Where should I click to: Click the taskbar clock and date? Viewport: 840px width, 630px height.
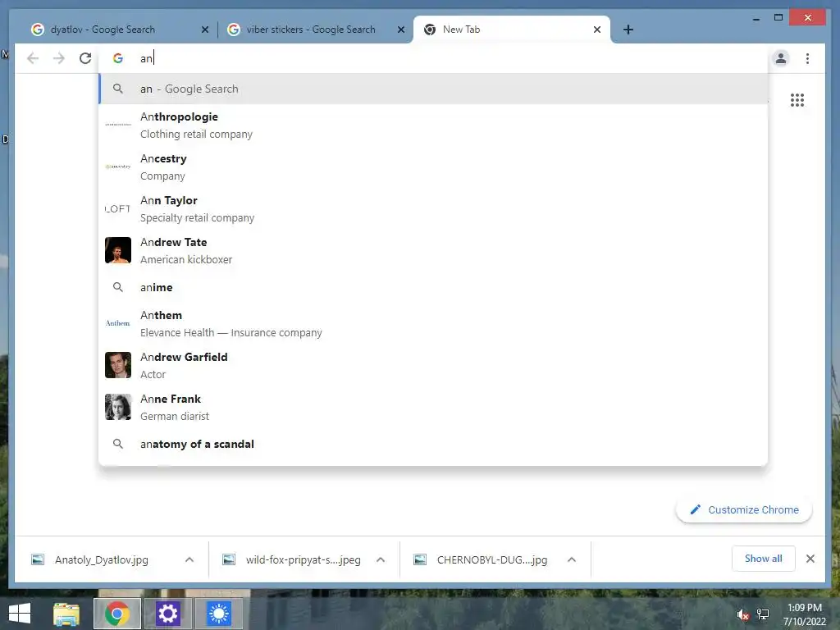pyautogui.click(x=804, y=614)
